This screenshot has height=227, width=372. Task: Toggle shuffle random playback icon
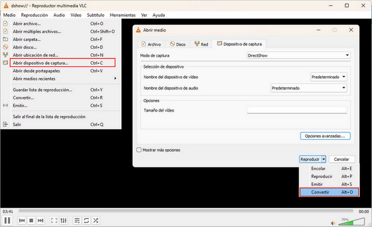point(96,221)
